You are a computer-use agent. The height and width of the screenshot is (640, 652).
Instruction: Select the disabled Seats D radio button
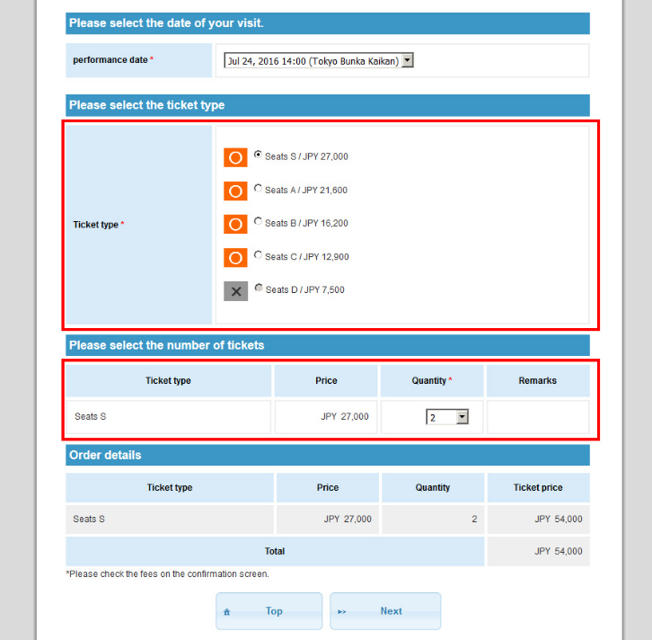pos(259,289)
